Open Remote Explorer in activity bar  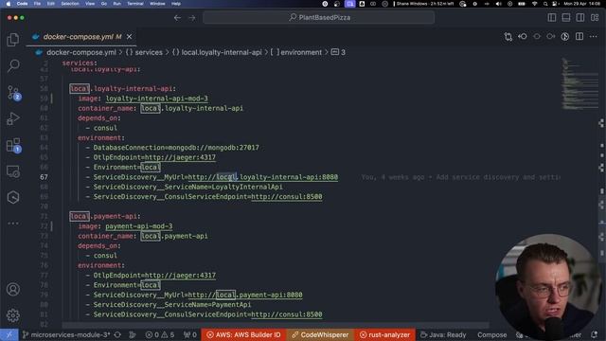coord(13,171)
